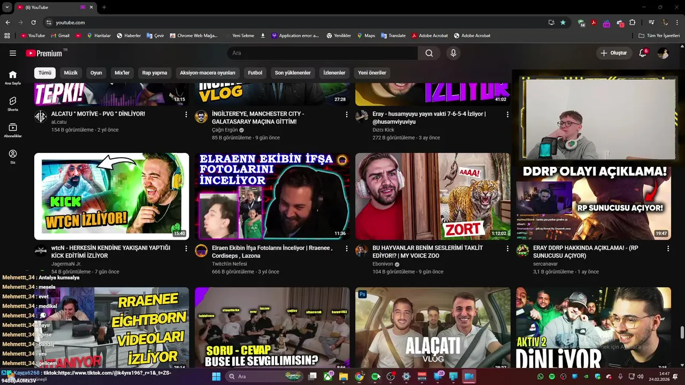Play the ALAÇATI VLOG thumbnail video
Viewport: 685px width, 385px height.
(x=432, y=327)
